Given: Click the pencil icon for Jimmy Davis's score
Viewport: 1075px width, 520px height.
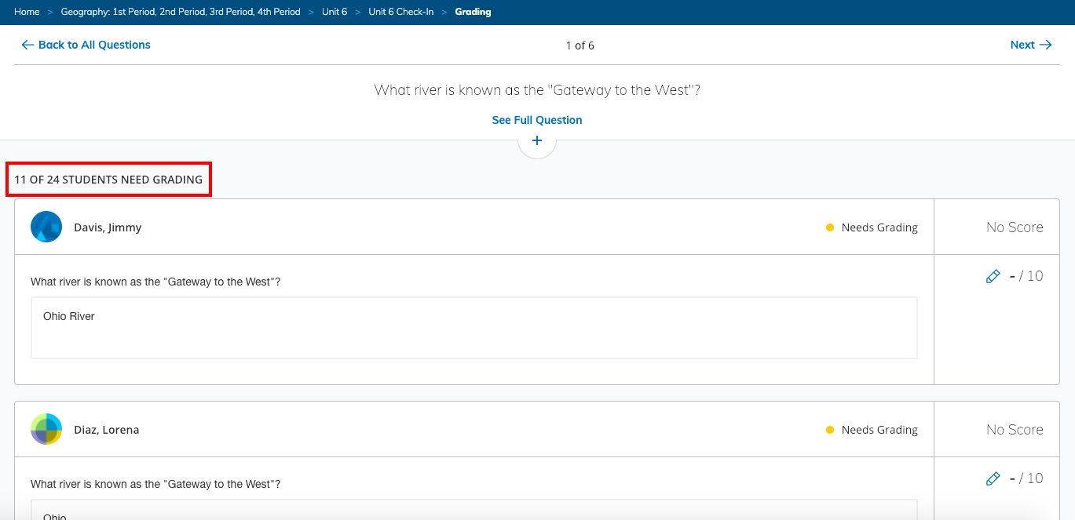Looking at the screenshot, I should click(x=993, y=276).
